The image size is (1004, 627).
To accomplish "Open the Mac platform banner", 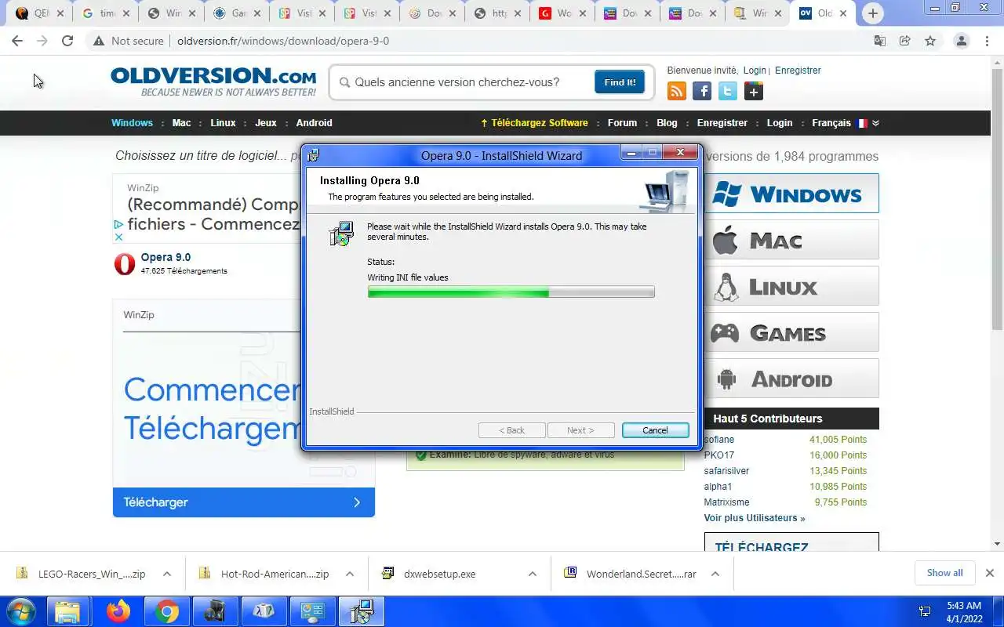I will click(x=791, y=240).
